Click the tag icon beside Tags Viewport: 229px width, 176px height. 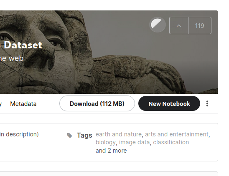click(69, 135)
